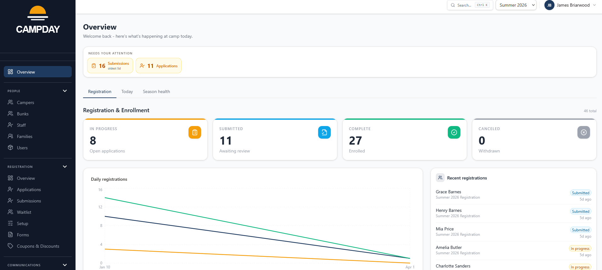Open the In Progress 8 open applications card

[x=145, y=140]
